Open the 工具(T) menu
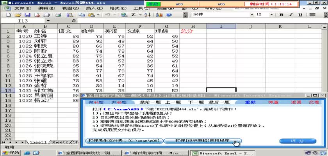This screenshot has height=156, width=328. (142, 8)
